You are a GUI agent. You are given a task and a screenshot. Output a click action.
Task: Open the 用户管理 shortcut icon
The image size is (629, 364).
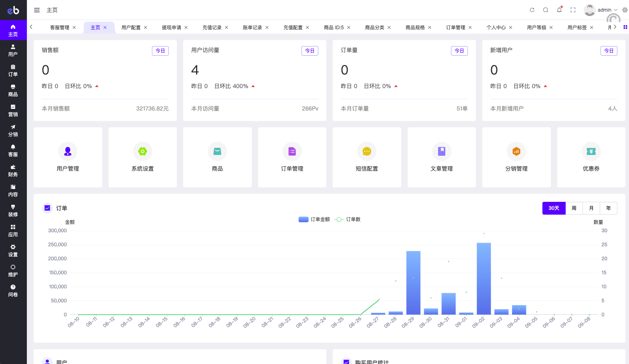click(x=68, y=151)
